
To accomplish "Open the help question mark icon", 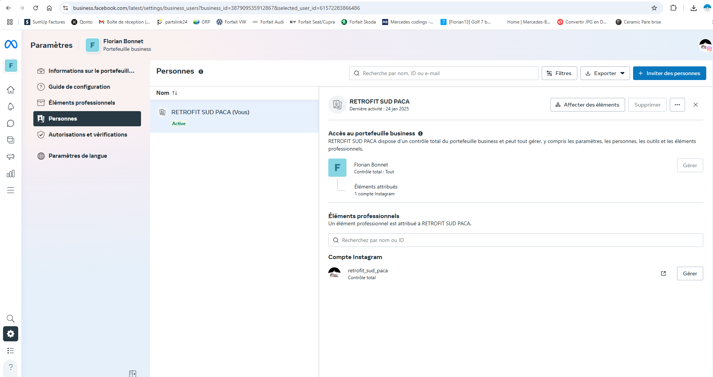I will pyautogui.click(x=11, y=367).
